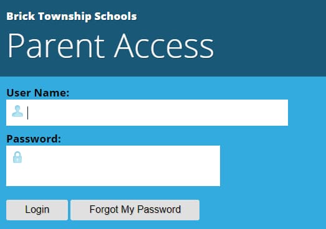Click the Parent Access heading
326x229 pixels.
coord(110,46)
